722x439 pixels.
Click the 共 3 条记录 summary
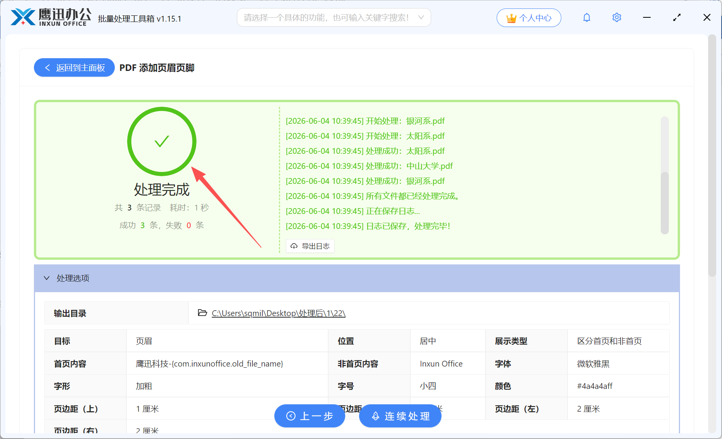pyautogui.click(x=138, y=208)
